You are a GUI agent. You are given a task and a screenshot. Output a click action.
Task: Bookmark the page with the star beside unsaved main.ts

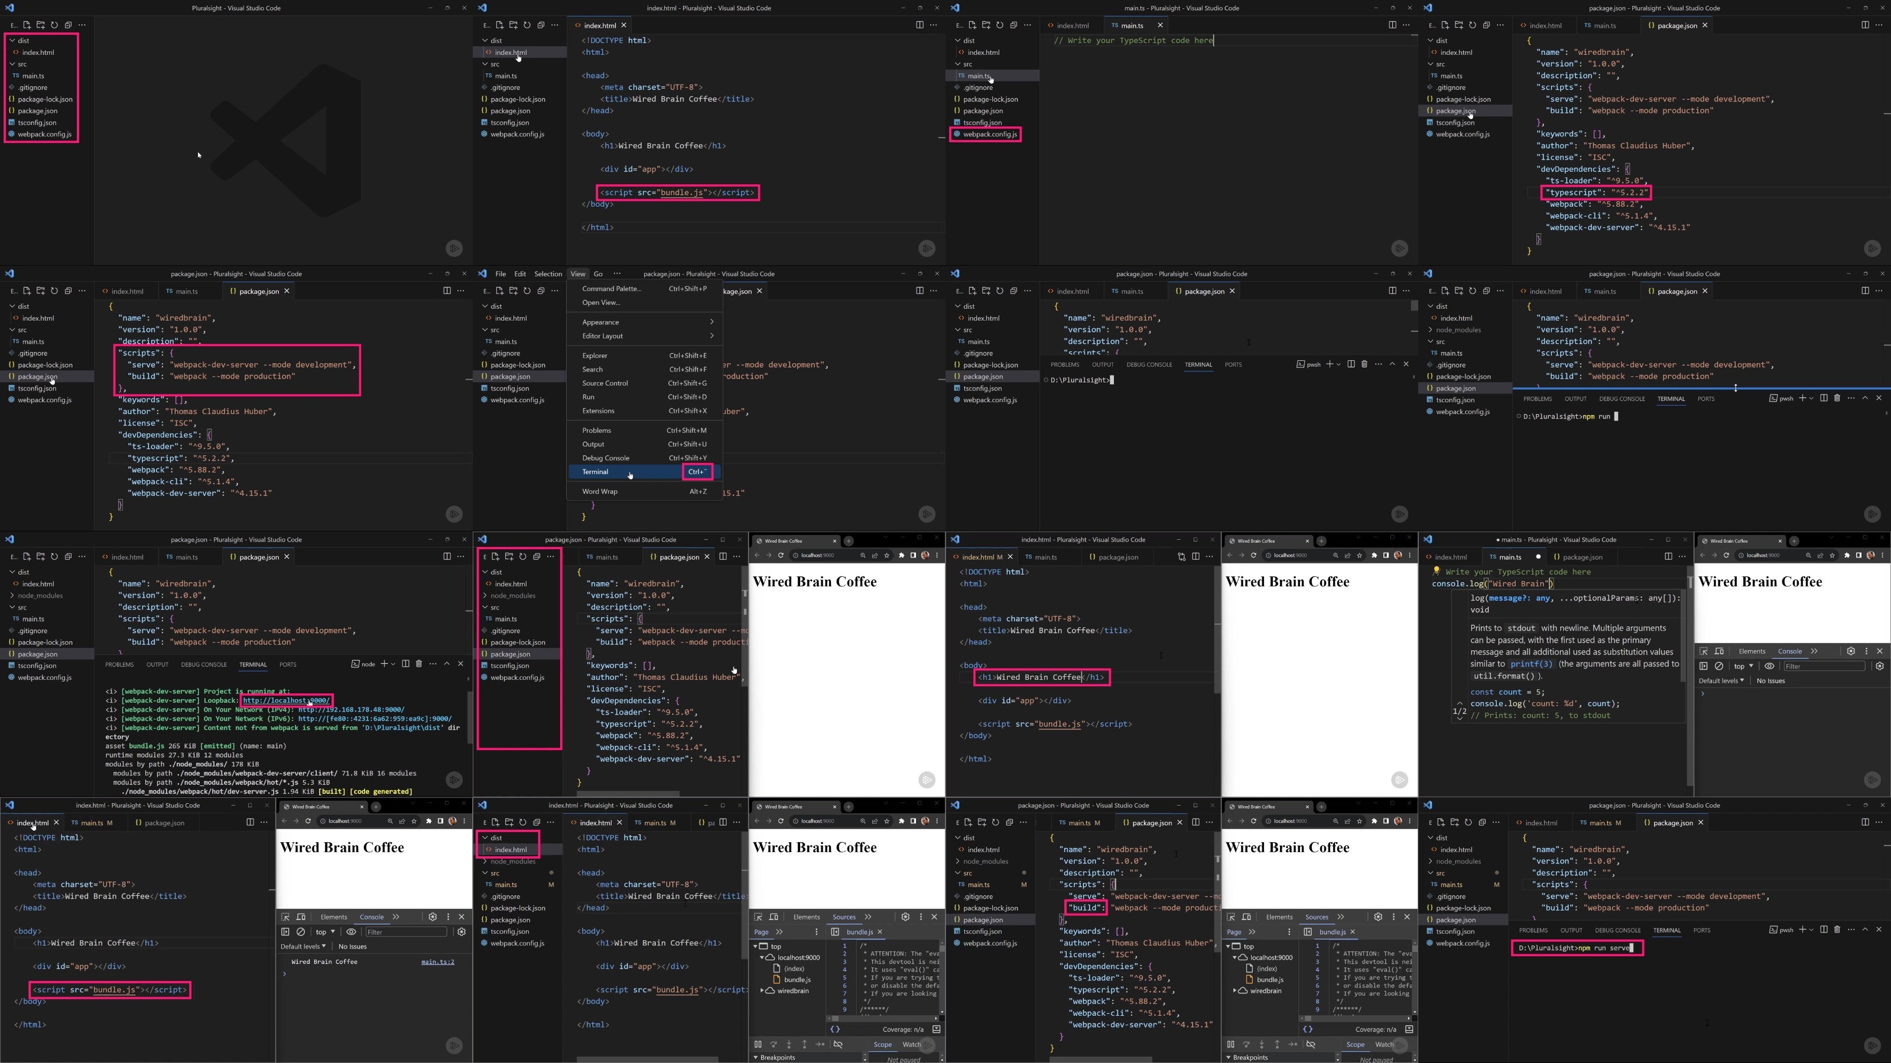[1831, 555]
